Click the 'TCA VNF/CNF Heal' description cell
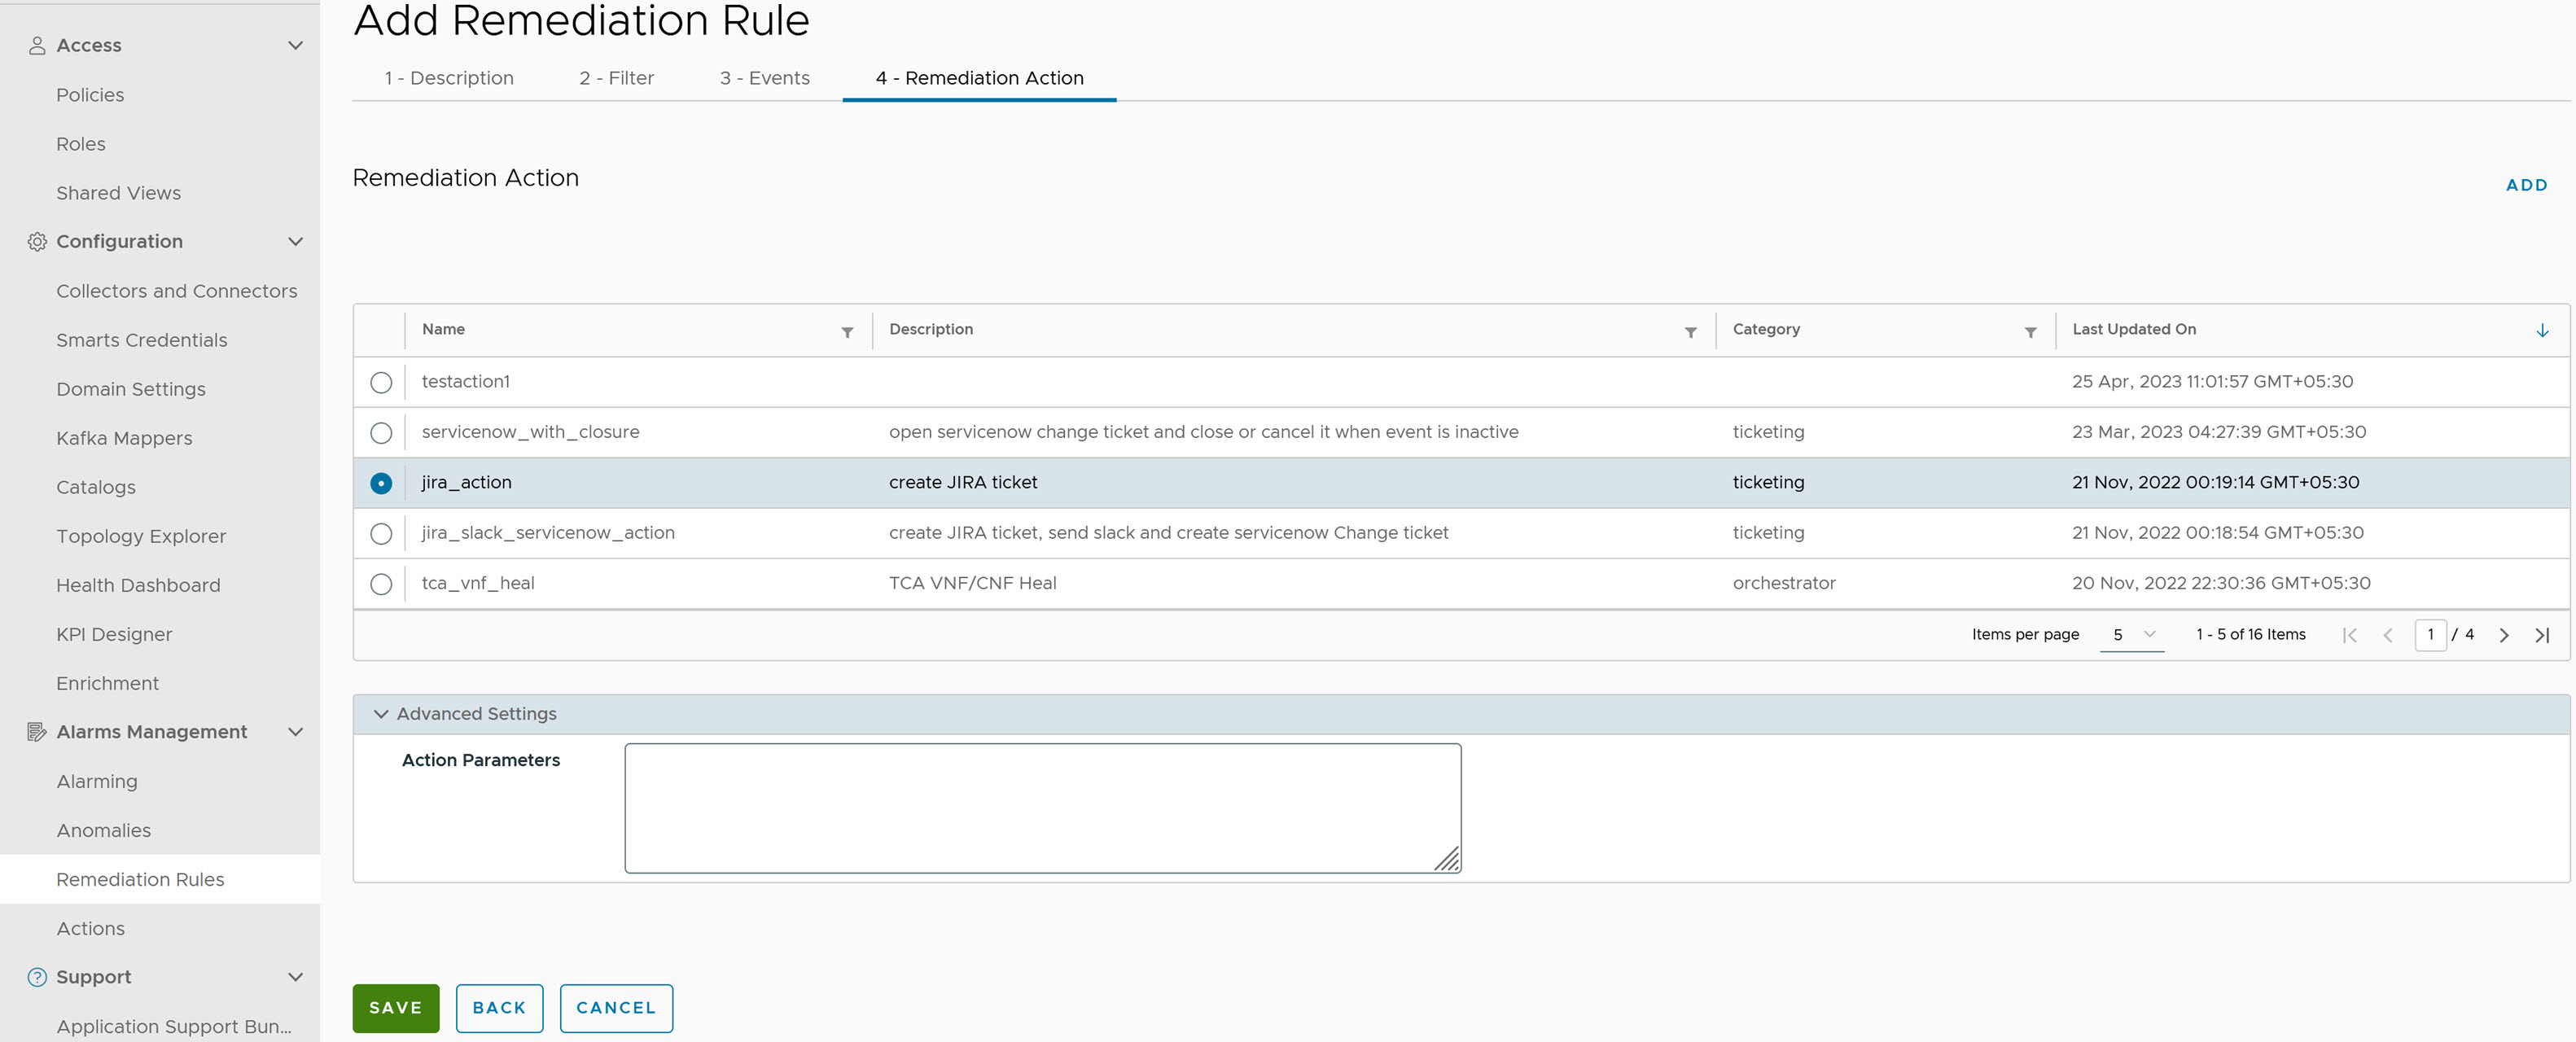The height and width of the screenshot is (1042, 2576). (x=972, y=583)
